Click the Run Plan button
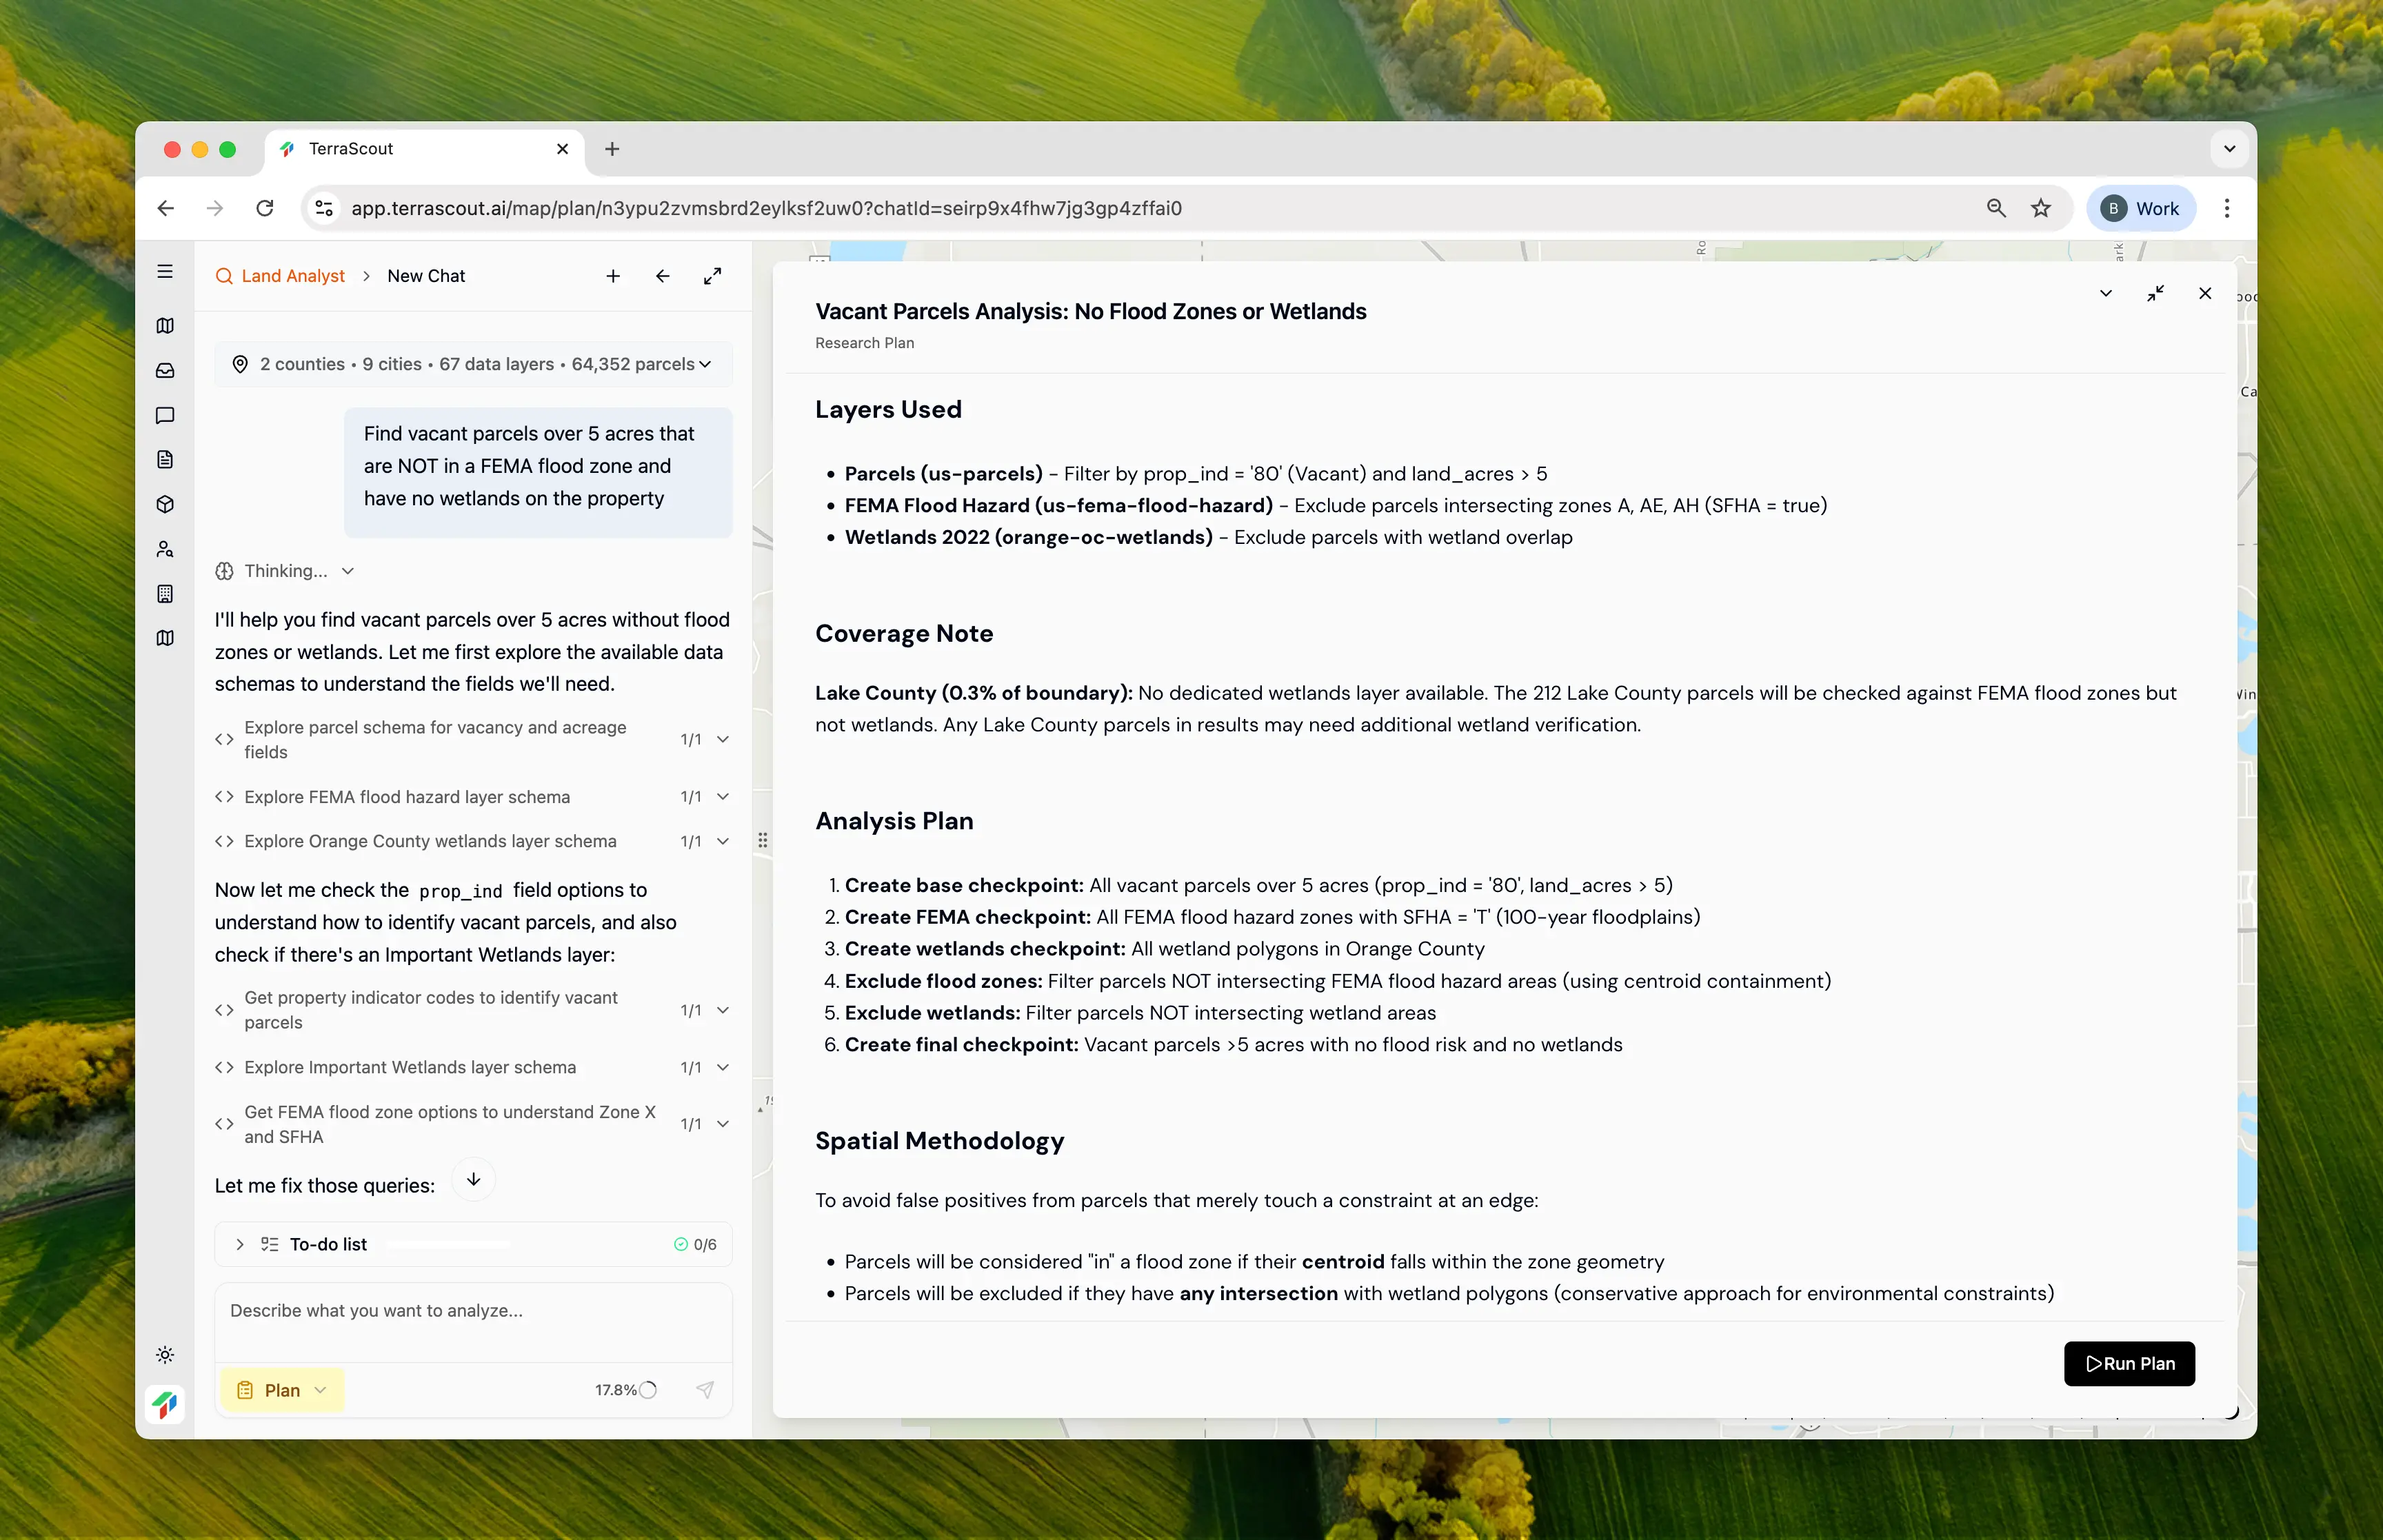The height and width of the screenshot is (1540, 2383). (2129, 1363)
